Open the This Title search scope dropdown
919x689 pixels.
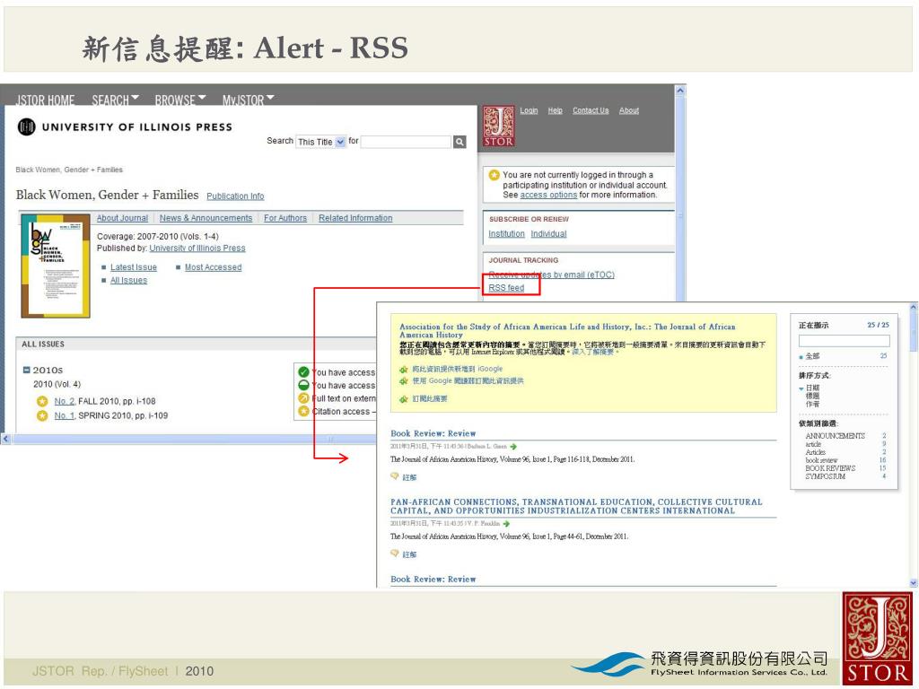click(321, 142)
